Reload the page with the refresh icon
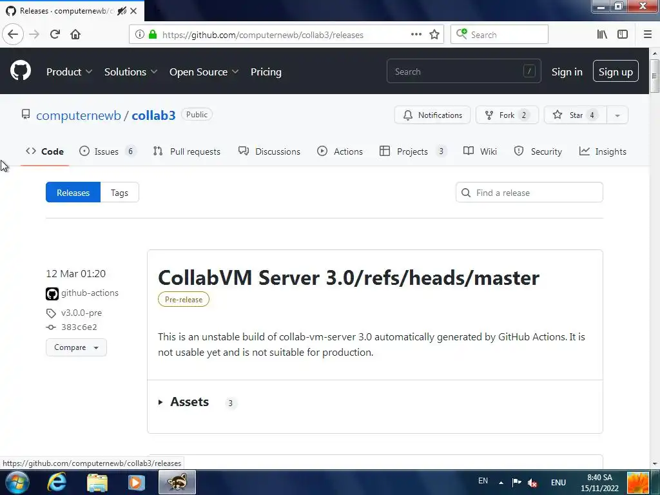 click(x=55, y=35)
